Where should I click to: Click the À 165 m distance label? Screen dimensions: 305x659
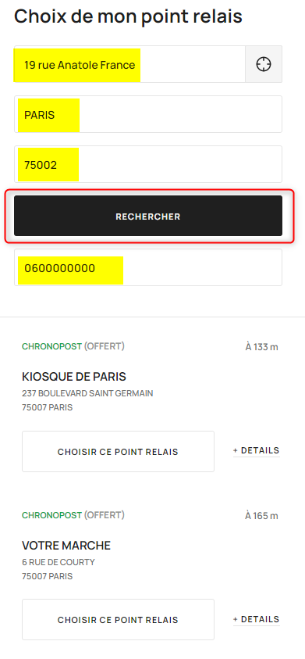coord(262,516)
